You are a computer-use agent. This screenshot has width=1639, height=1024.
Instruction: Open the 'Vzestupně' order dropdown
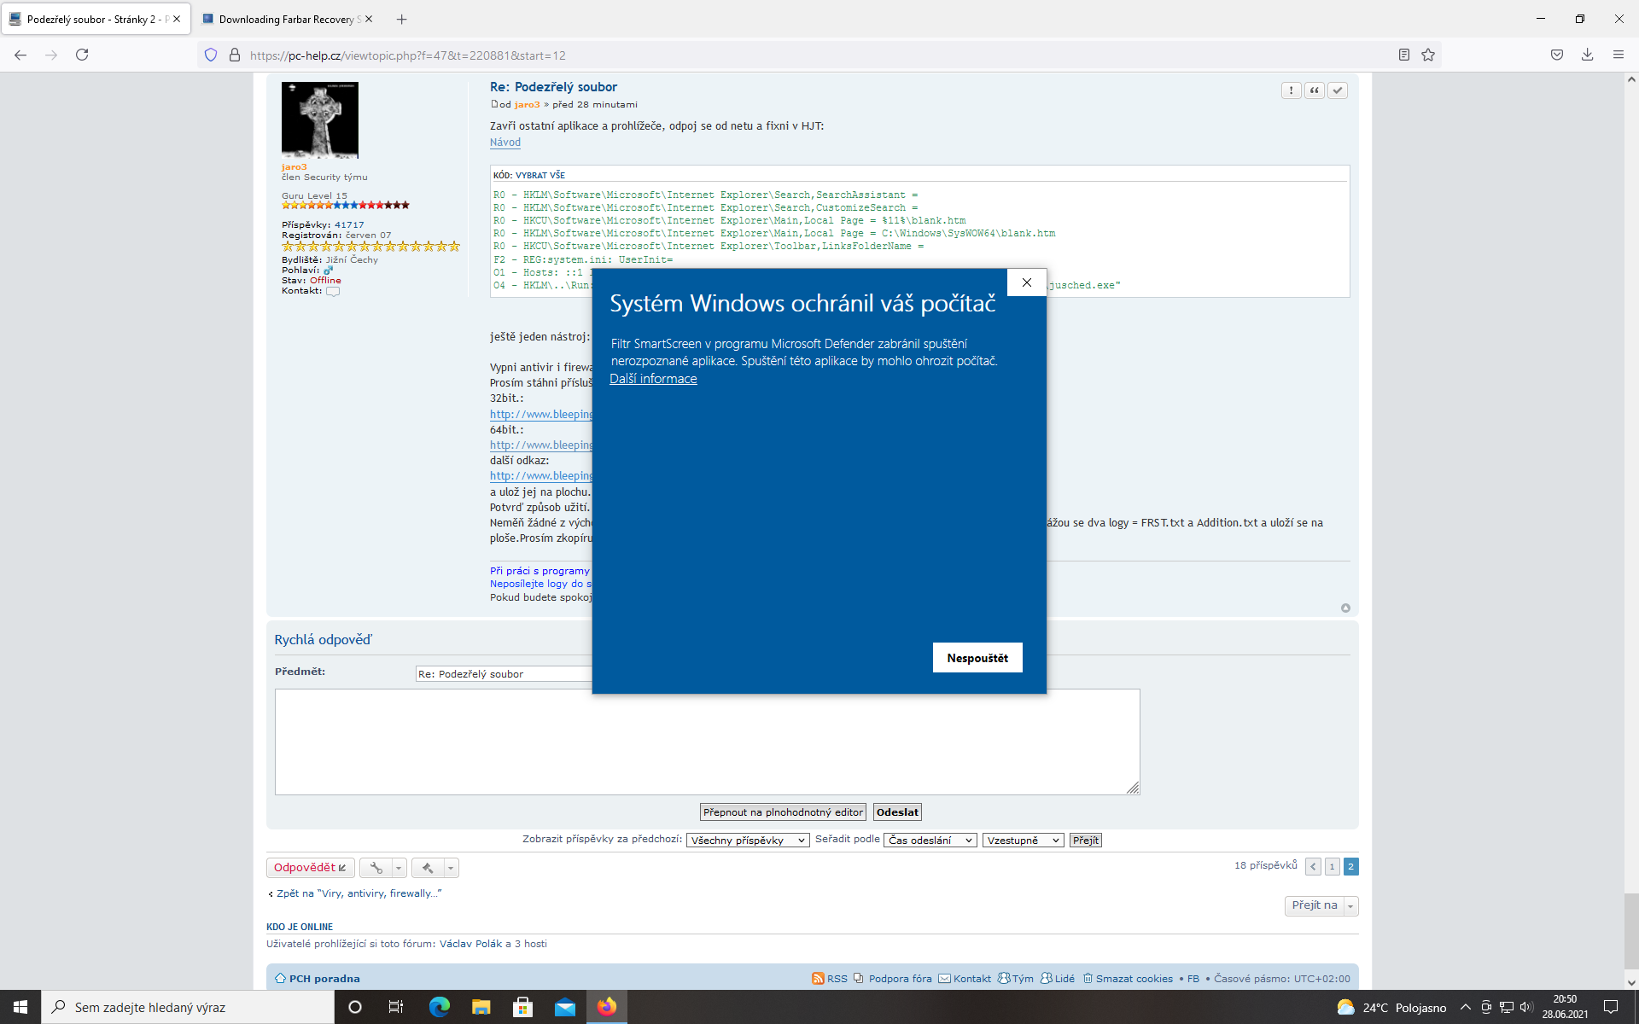click(1023, 841)
